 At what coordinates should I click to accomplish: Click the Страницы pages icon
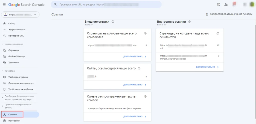(x=4, y=50)
